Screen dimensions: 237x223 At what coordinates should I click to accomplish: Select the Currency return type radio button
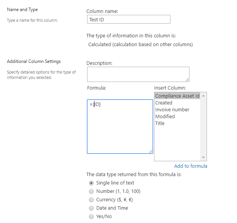(x=91, y=200)
